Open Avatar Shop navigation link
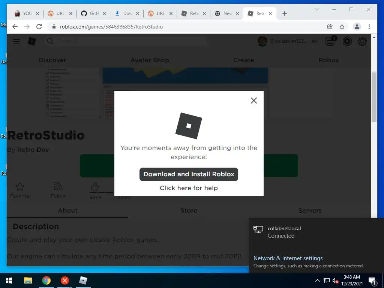 pos(150,60)
